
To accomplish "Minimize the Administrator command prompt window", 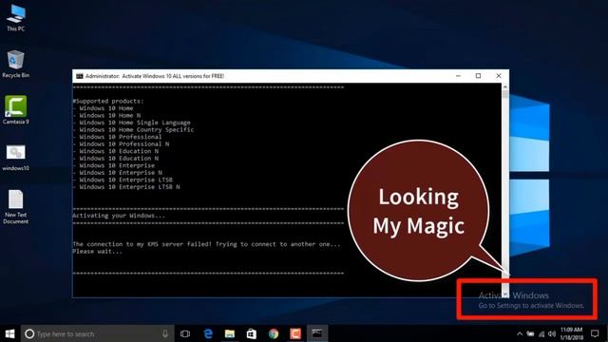I will click(458, 76).
